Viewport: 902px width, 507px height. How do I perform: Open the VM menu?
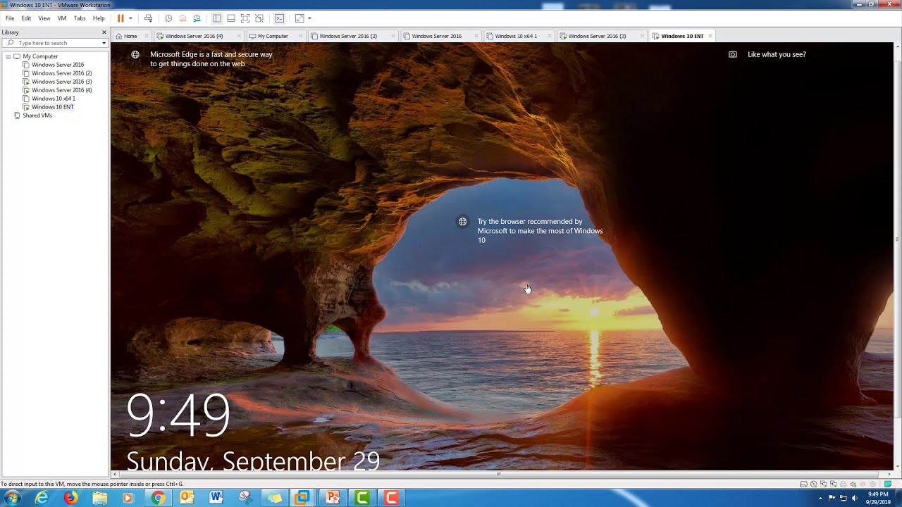tap(62, 18)
